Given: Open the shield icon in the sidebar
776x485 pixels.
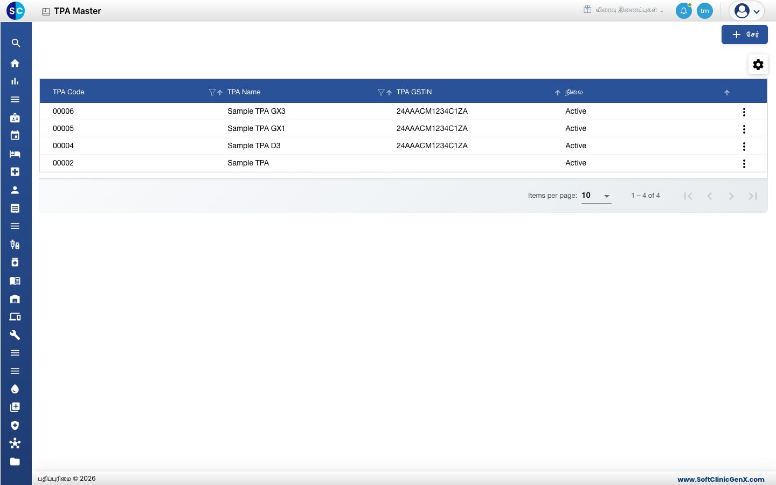Looking at the screenshot, I should click(x=15, y=425).
